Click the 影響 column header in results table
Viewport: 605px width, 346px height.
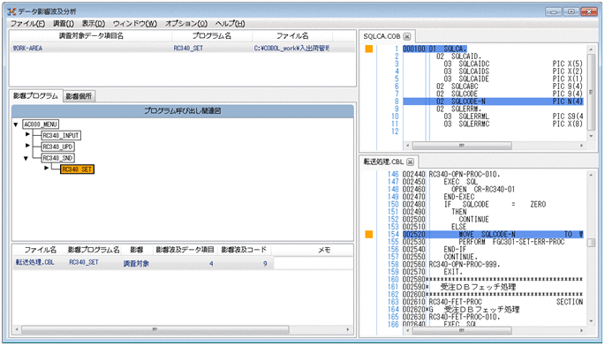coord(137,250)
